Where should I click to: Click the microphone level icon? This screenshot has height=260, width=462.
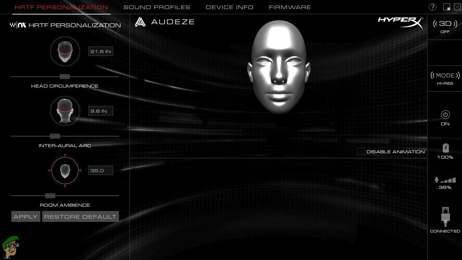[x=445, y=180]
